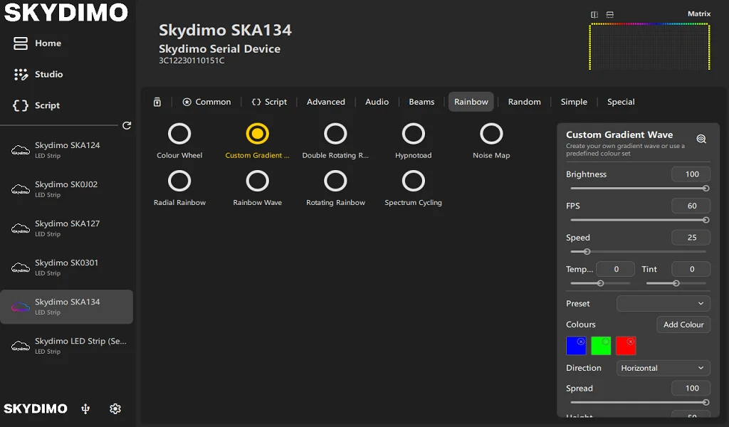This screenshot has height=427, width=729.
Task: Open the Direction dropdown showing Horizontal
Action: 663,368
